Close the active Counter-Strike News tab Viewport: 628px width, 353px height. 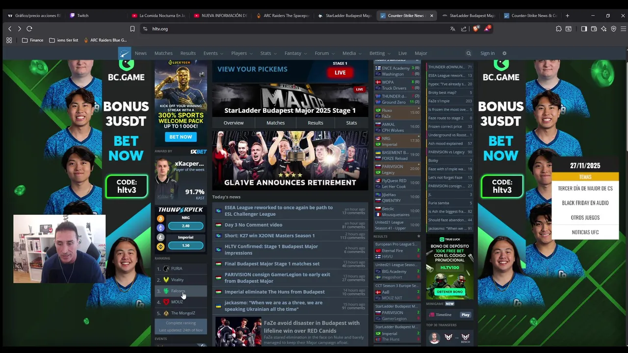[432, 16]
